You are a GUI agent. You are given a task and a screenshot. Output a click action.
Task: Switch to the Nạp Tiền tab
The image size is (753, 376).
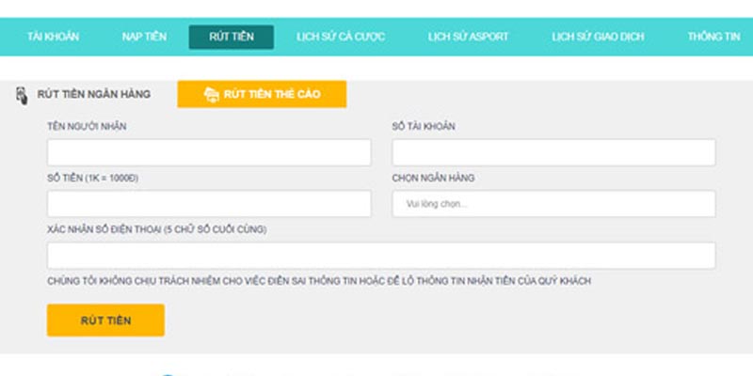(x=144, y=37)
